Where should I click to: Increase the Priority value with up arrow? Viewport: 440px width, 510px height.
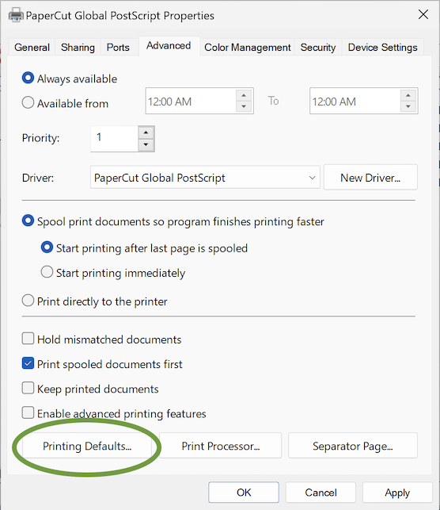pyautogui.click(x=146, y=132)
